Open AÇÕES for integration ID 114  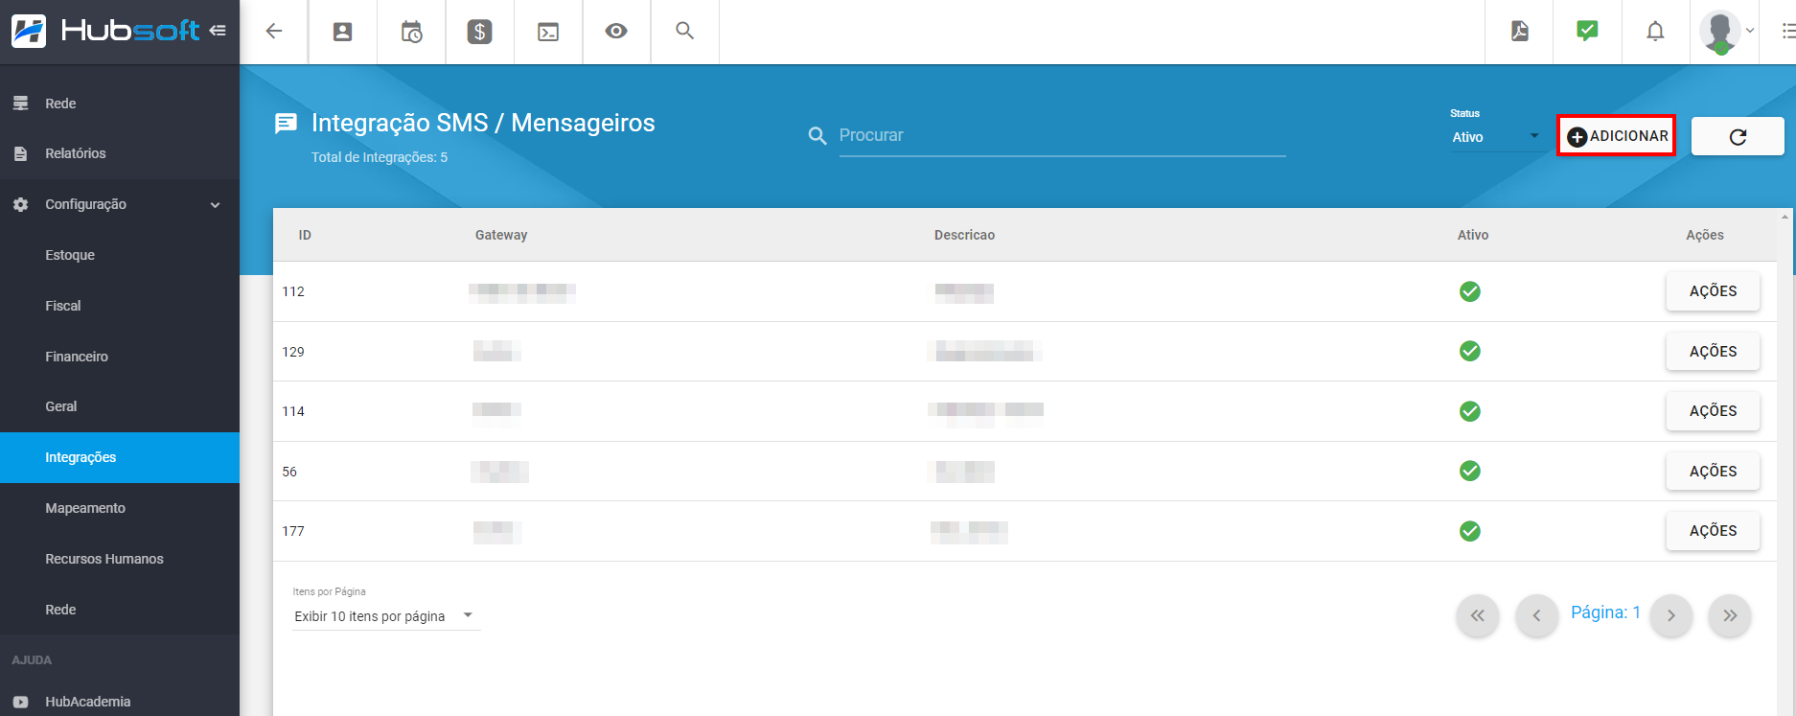tap(1713, 411)
